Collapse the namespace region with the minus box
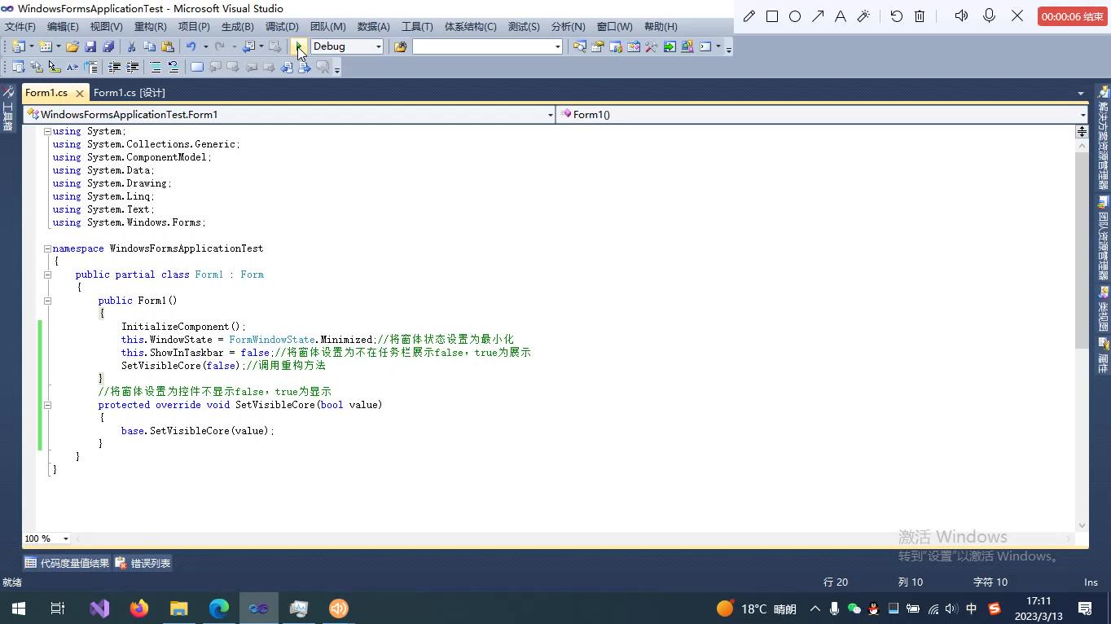Viewport: 1111px width, 624px height. click(46, 248)
